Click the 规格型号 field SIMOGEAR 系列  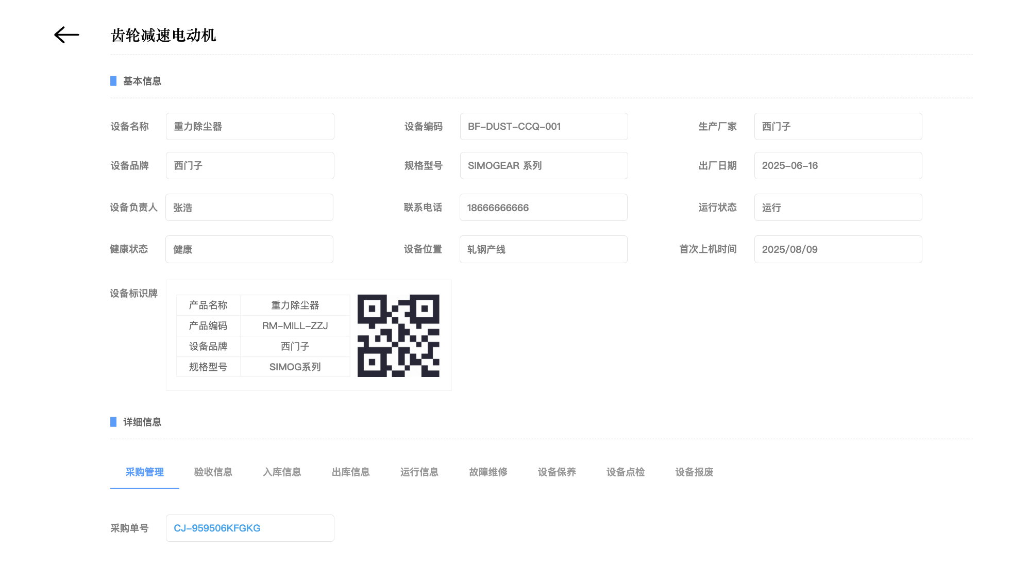(544, 165)
